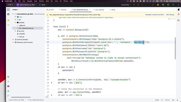Image resolution: width=181 pixels, height=102 pixels.
Task: Unfold the collapsed block at line 40
Action: tap(51, 83)
